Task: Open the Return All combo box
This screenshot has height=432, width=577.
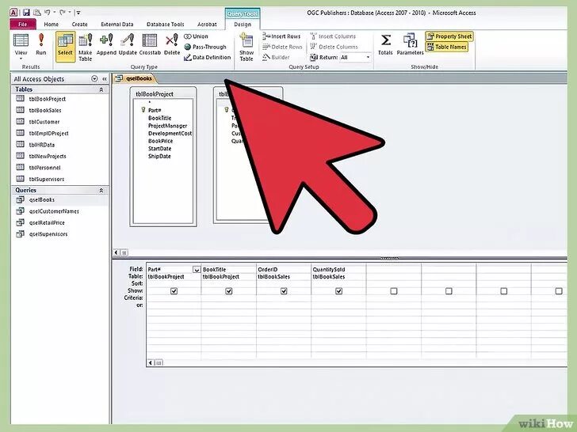Action: click(x=355, y=57)
